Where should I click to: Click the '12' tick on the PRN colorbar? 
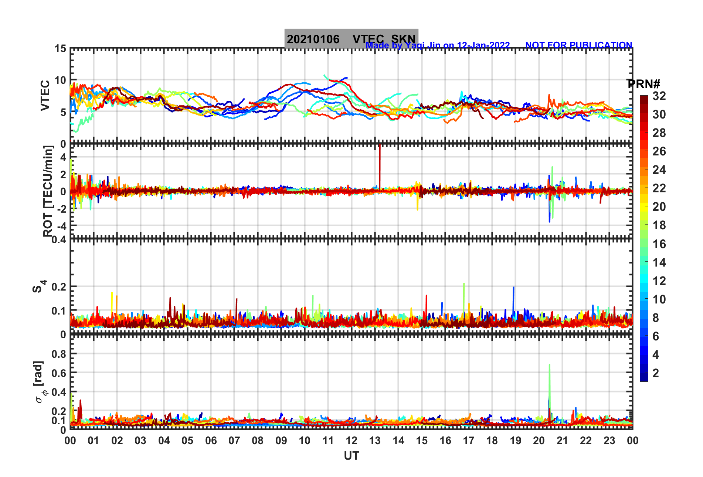659,281
